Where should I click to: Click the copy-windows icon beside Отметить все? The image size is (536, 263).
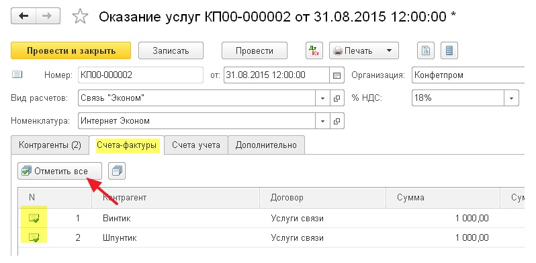(117, 171)
